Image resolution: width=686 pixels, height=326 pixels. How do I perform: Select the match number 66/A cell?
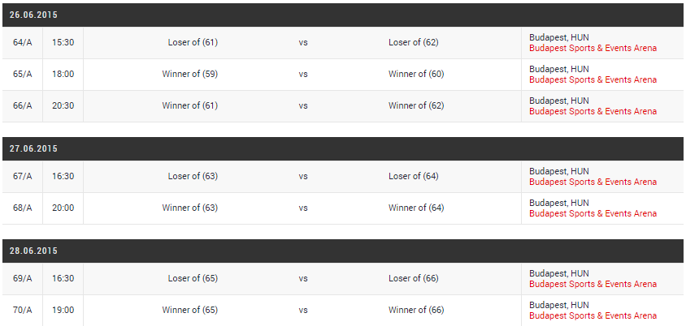(x=23, y=105)
